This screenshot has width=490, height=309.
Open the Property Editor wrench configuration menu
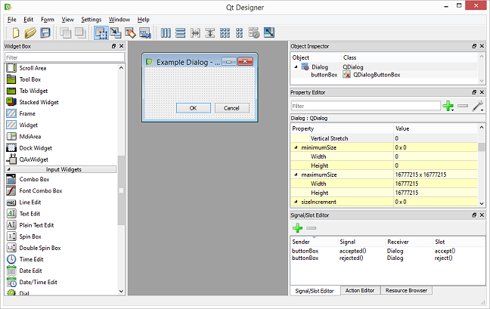point(478,106)
